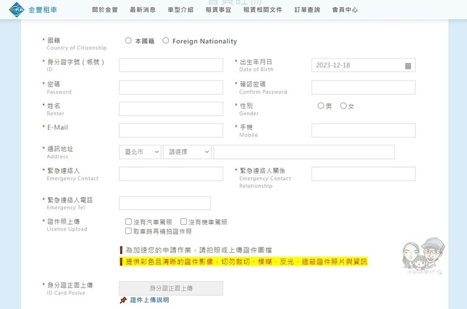The image size is (467, 309).
Task: Select the Foreign Nationality radio button
Action: tap(166, 41)
